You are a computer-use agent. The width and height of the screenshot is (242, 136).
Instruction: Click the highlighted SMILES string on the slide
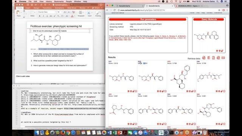[x=64, y=49]
